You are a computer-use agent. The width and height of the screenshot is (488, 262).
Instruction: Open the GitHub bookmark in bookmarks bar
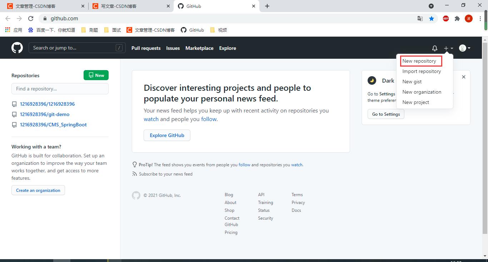(193, 30)
